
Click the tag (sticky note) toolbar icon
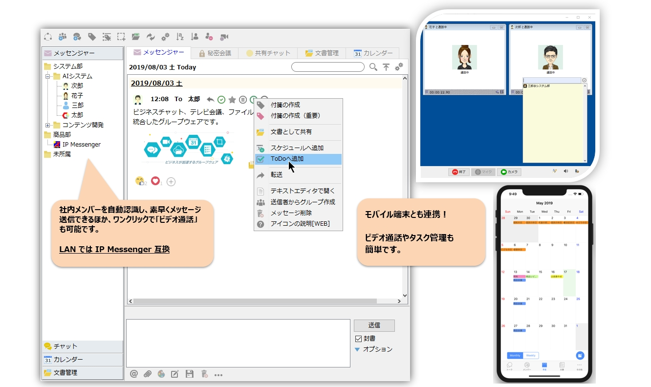92,37
